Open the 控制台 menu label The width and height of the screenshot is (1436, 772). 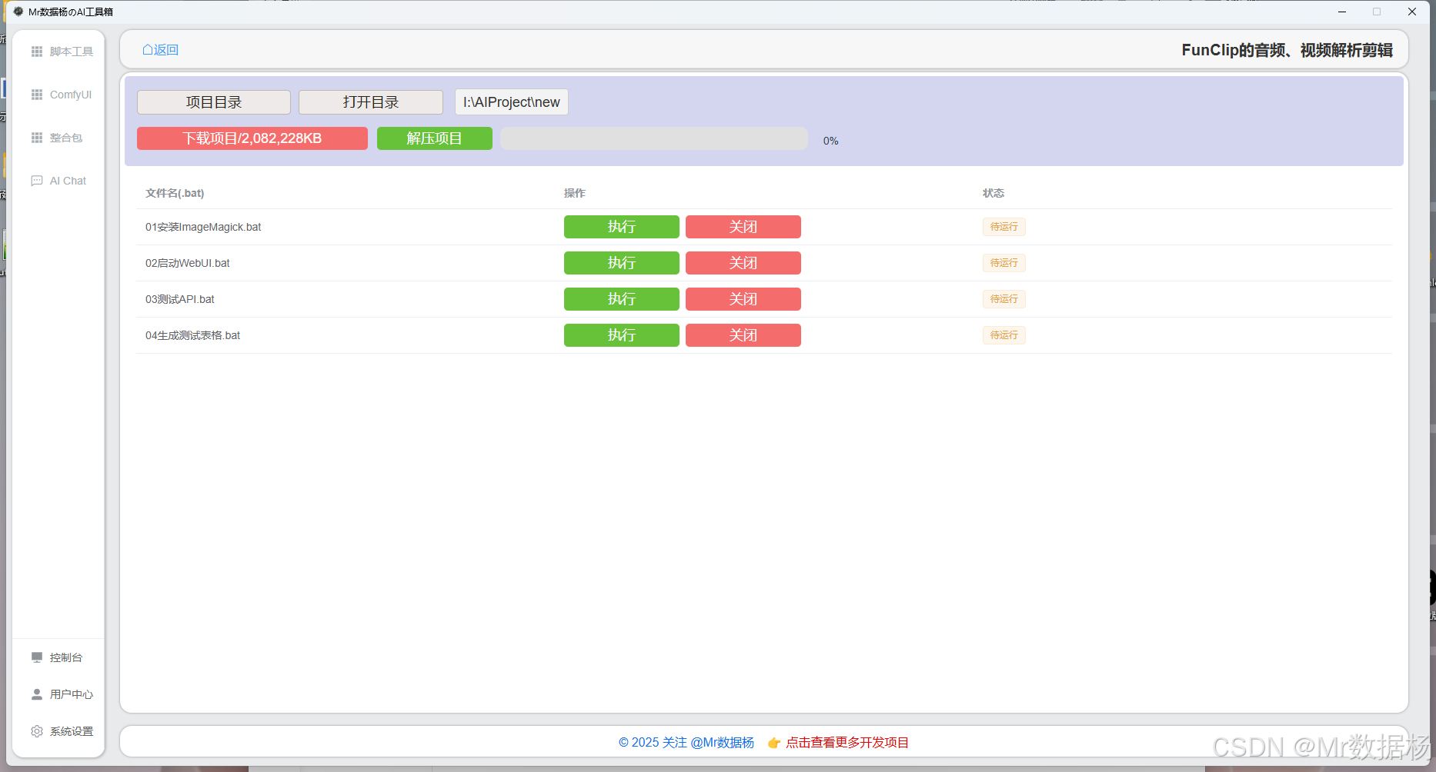(x=66, y=657)
